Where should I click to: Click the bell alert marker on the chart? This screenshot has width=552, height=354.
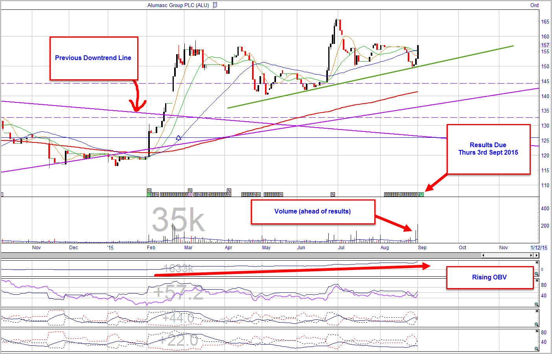(x=178, y=138)
